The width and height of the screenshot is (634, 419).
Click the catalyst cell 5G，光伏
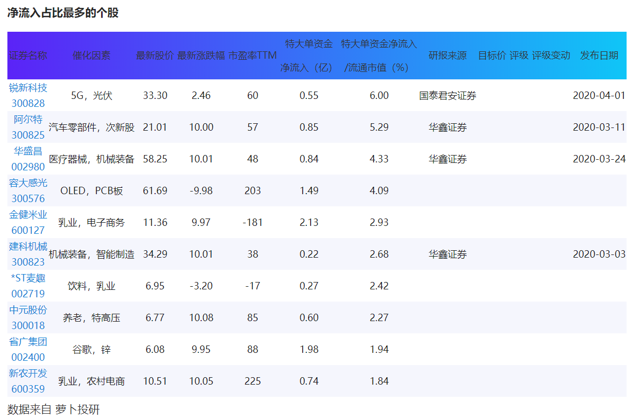pos(92,95)
